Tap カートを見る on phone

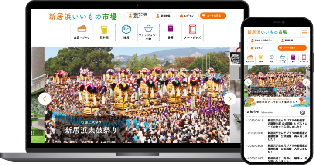click(x=292, y=48)
